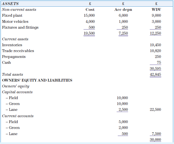Click Capital accounts Lane value 2,500
This screenshot has height=144, width=174.
tap(123, 109)
